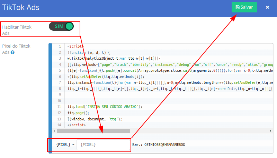This screenshot has width=277, height=158.
Task: Click the opening <script> tag line
Action: [x=76, y=46]
